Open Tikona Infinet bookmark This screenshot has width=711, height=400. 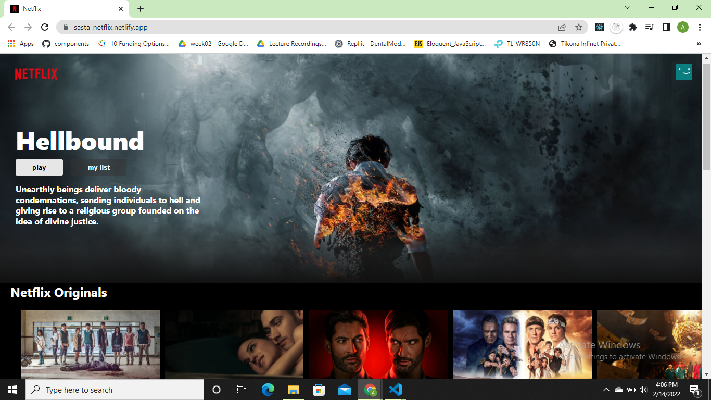coord(585,44)
